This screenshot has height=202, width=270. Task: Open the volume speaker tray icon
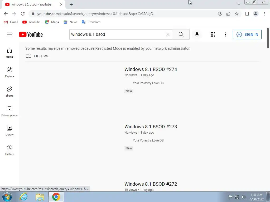click(x=243, y=197)
